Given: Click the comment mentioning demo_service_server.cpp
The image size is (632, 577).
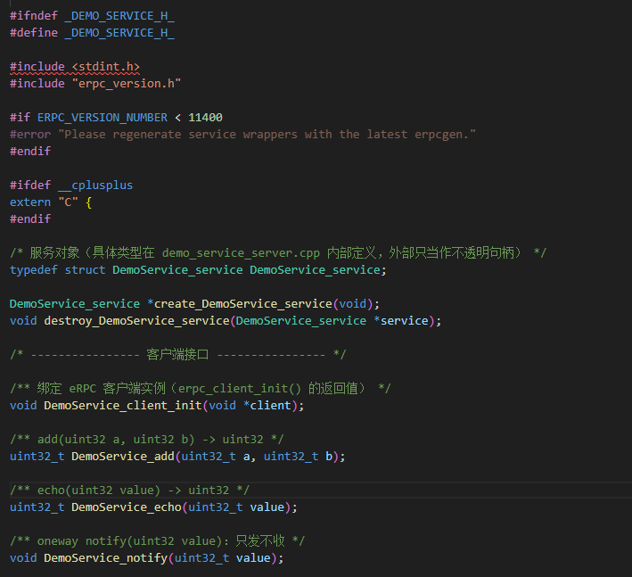Looking at the screenshot, I should pos(278,252).
